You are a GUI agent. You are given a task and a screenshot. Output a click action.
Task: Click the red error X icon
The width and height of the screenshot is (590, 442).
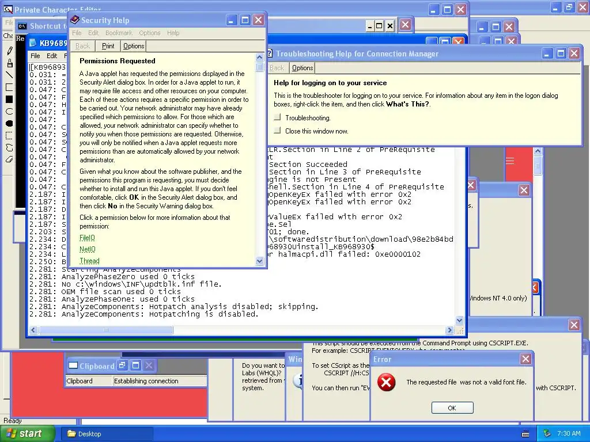pyautogui.click(x=387, y=382)
